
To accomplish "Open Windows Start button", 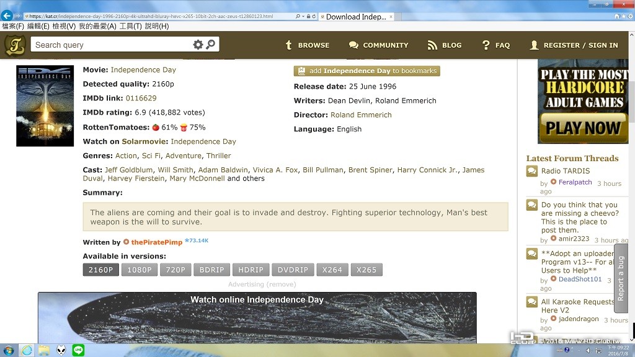I will click(x=9, y=350).
